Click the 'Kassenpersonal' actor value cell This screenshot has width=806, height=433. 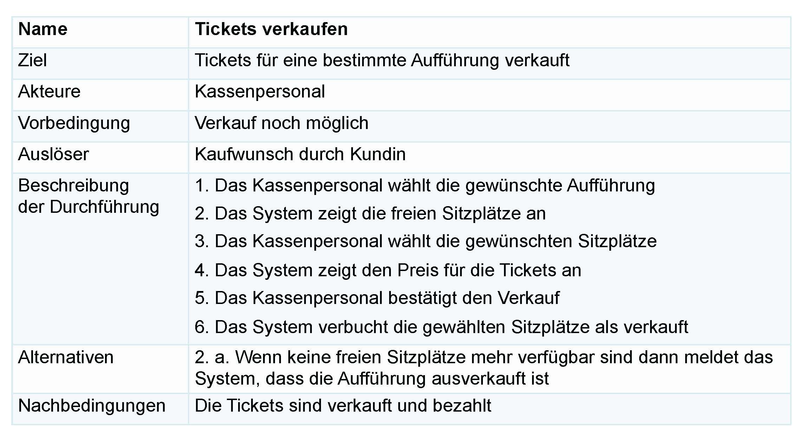click(x=260, y=92)
